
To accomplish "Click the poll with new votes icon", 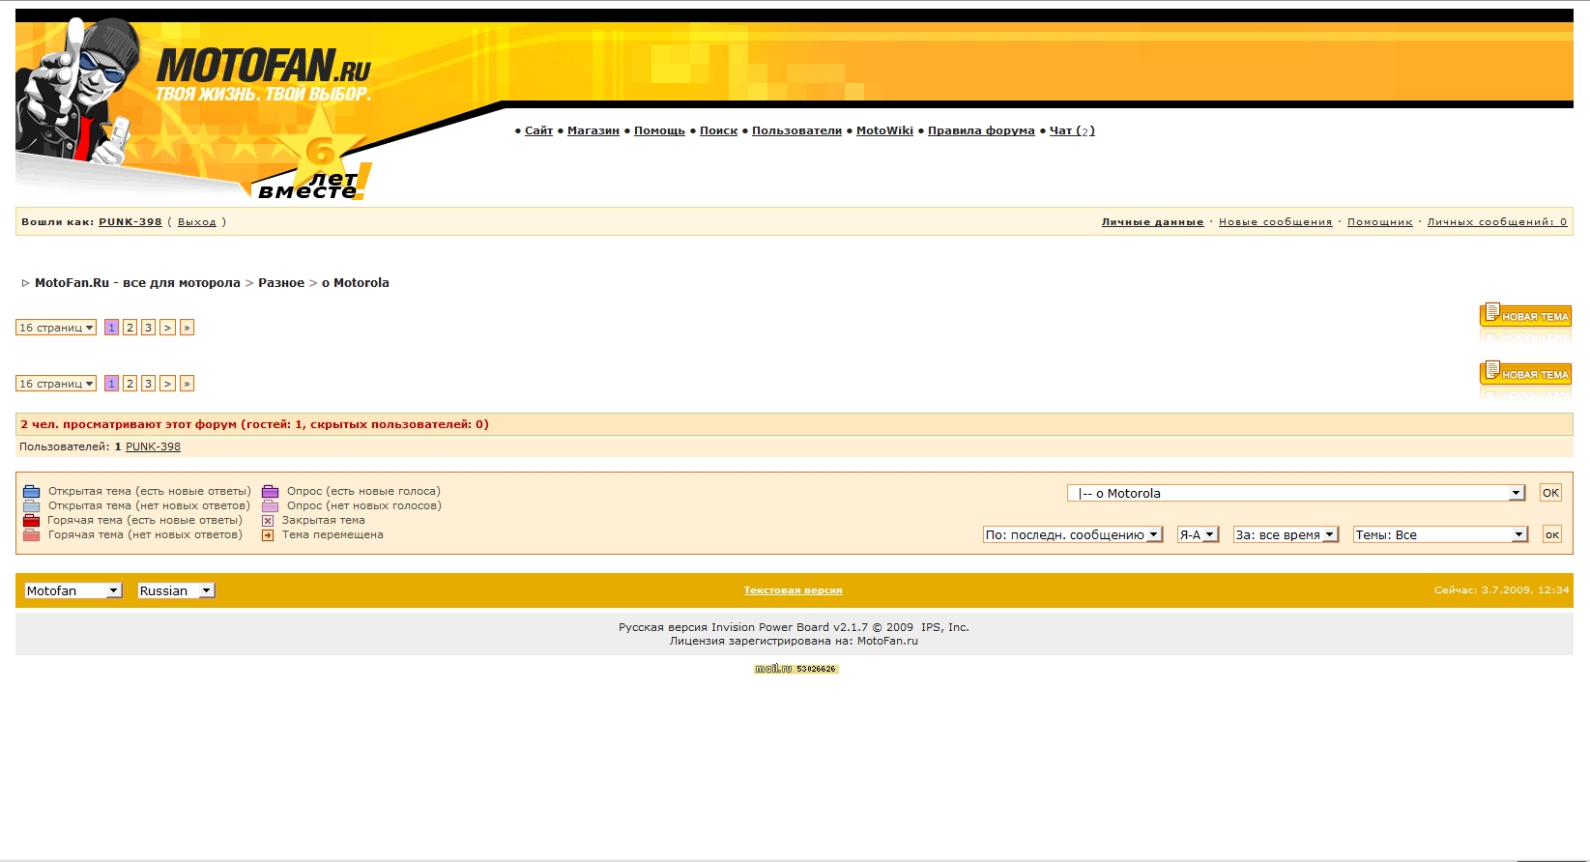I will [x=270, y=491].
